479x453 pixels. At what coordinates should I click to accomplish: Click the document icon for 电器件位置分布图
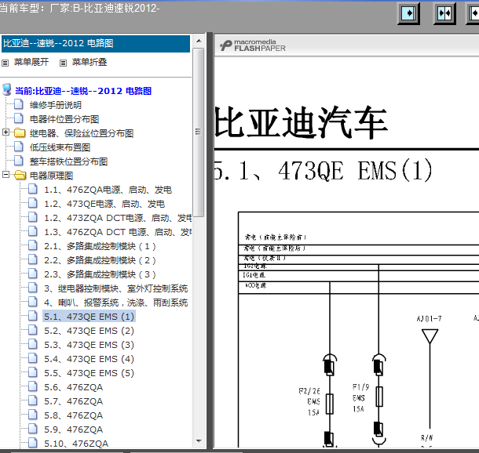(x=19, y=118)
